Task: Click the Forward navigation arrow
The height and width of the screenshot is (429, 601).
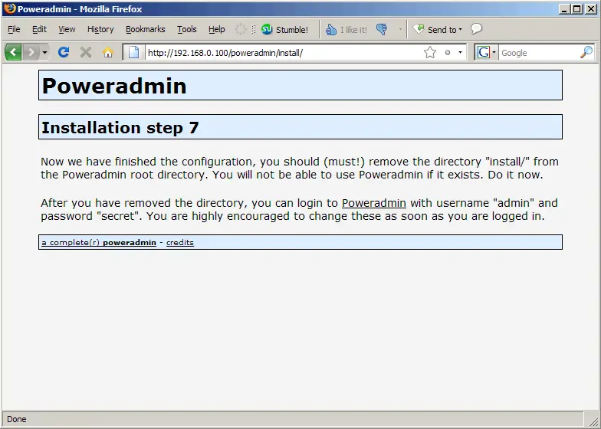Action: [x=31, y=52]
